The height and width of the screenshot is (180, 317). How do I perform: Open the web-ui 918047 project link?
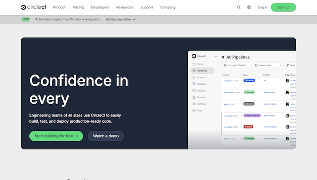(x=226, y=104)
